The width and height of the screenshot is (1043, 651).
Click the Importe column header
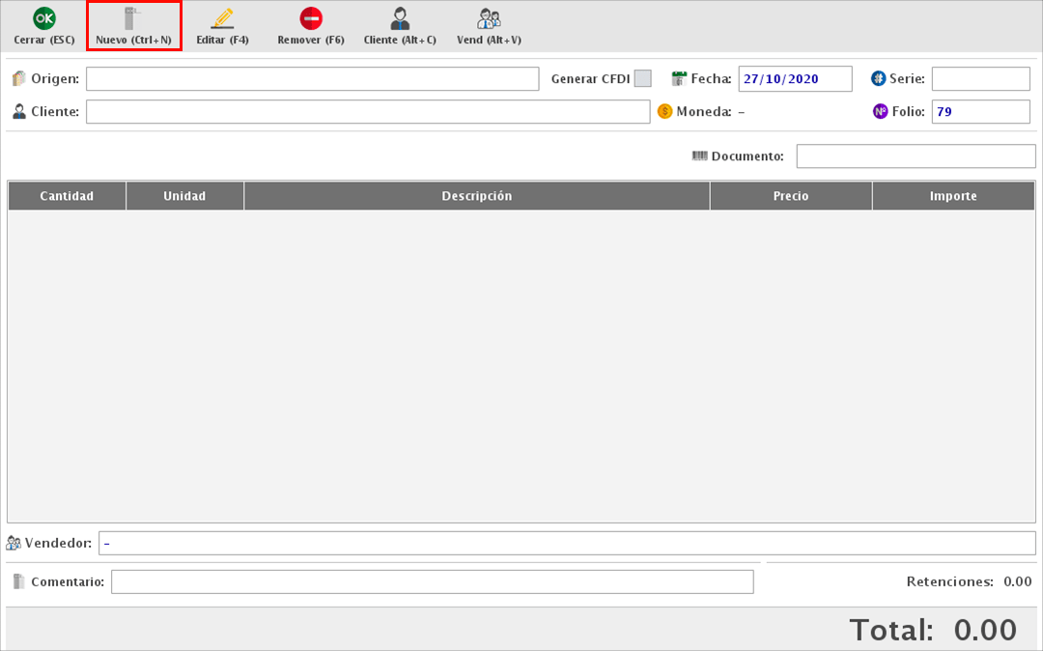pyautogui.click(x=953, y=196)
